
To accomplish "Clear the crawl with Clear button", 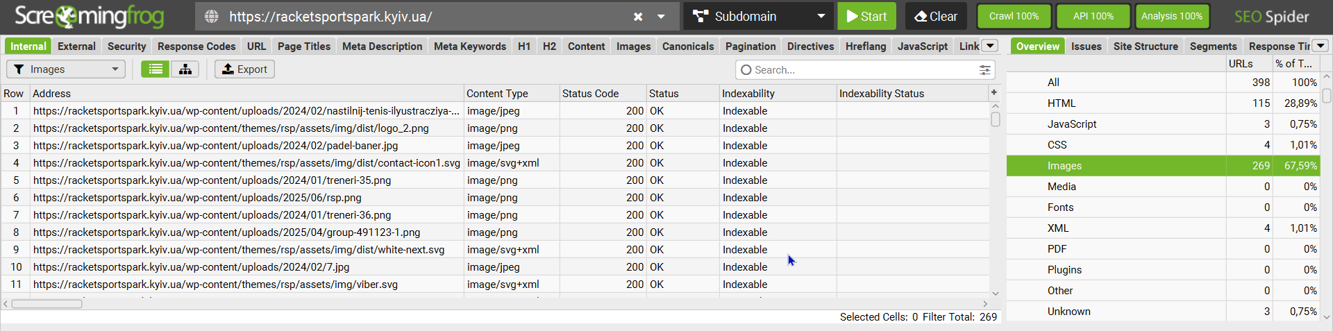I will (935, 17).
